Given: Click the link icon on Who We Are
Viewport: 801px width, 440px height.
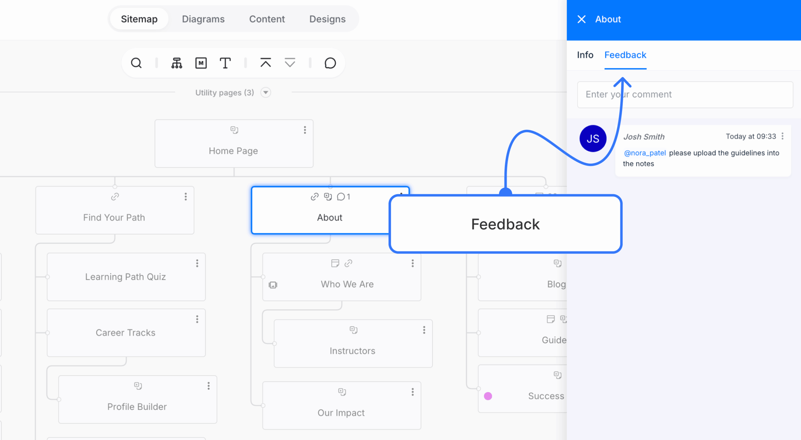Looking at the screenshot, I should [x=348, y=263].
